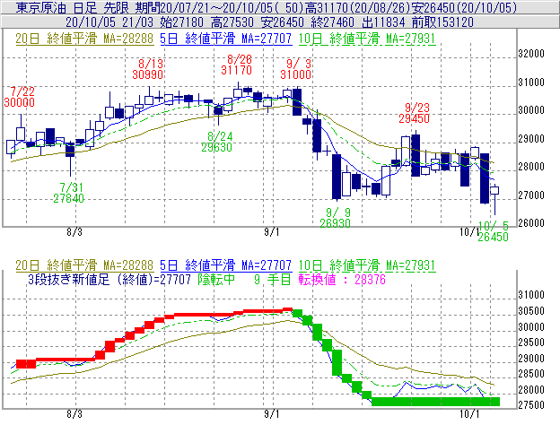
Task: Click the 出11834 volume value
Action: [x=382, y=22]
